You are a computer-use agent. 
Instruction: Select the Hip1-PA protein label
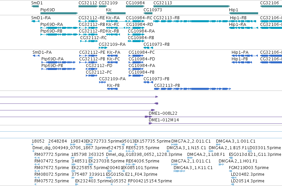(x=240, y=52)
